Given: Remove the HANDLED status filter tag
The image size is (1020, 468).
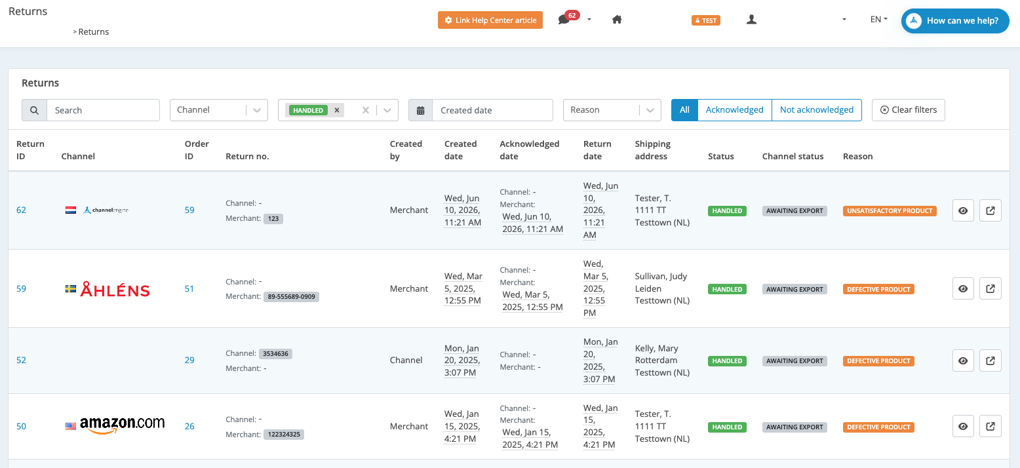Looking at the screenshot, I should pyautogui.click(x=337, y=110).
